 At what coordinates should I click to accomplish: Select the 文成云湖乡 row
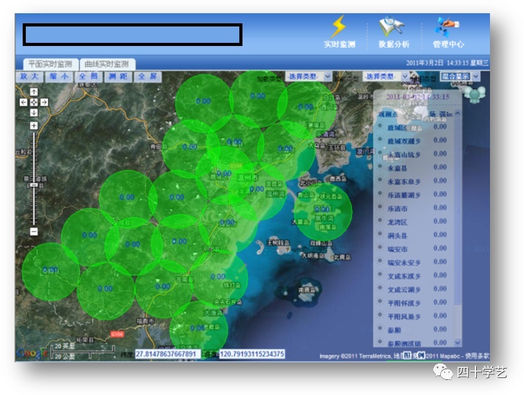coord(414,289)
